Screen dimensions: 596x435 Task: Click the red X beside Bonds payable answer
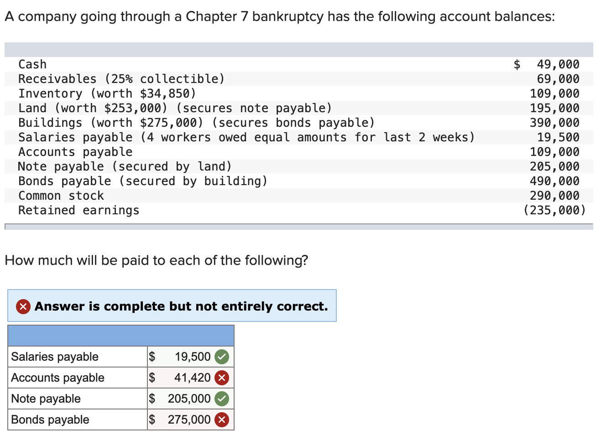pos(222,419)
